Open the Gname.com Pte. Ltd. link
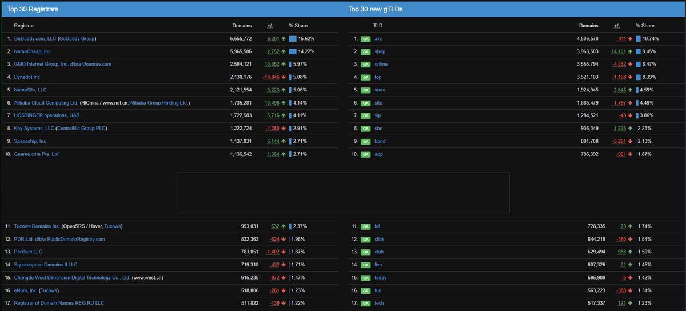Image resolution: width=686 pixels, height=311 pixels. click(x=37, y=154)
